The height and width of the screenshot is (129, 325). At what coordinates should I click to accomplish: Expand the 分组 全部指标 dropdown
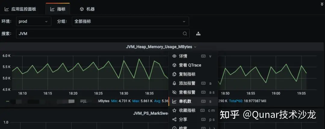tap(130, 22)
